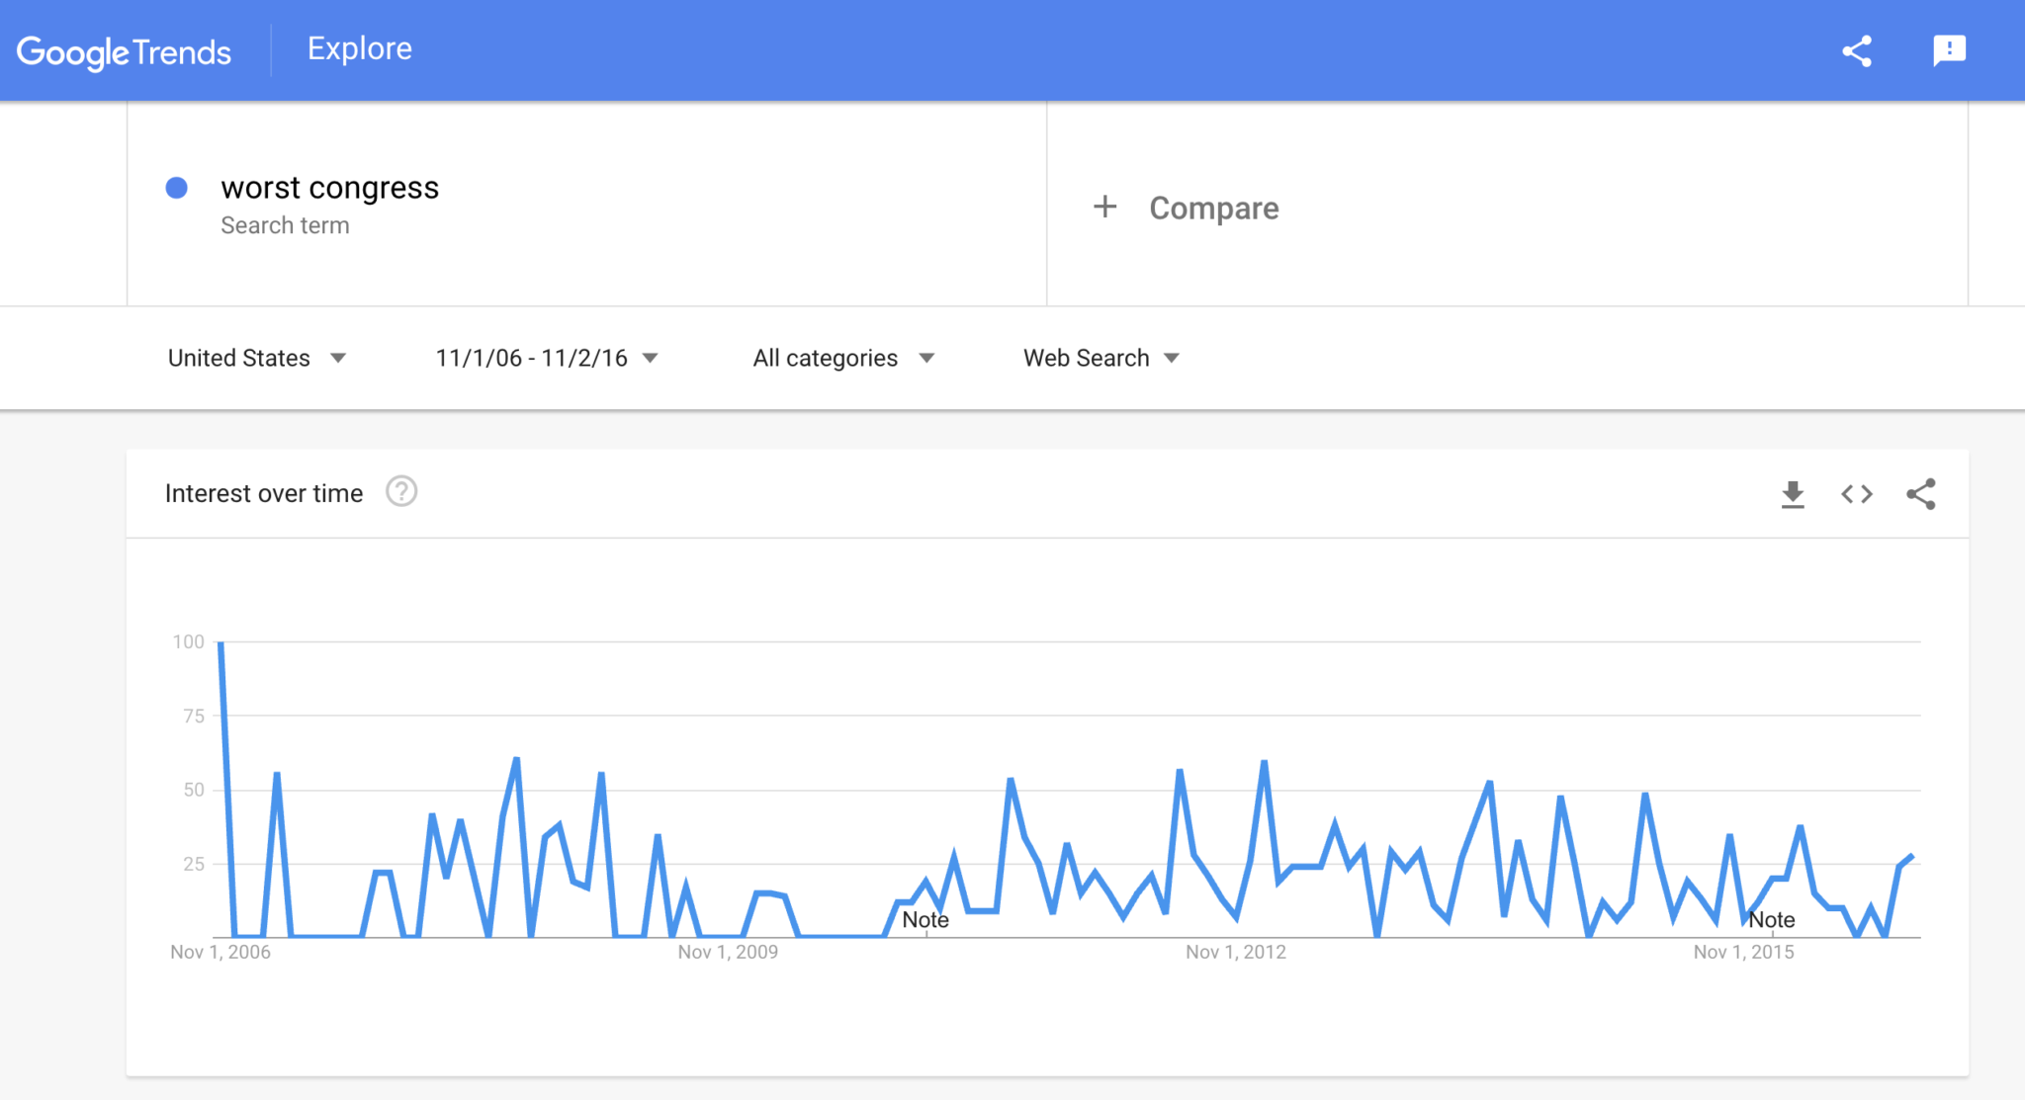Download the Interest over time chart data
The height and width of the screenshot is (1100, 2025).
coord(1793,494)
